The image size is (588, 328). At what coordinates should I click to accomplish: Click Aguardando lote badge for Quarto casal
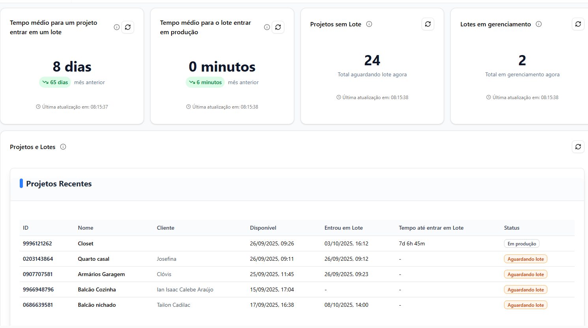525,259
